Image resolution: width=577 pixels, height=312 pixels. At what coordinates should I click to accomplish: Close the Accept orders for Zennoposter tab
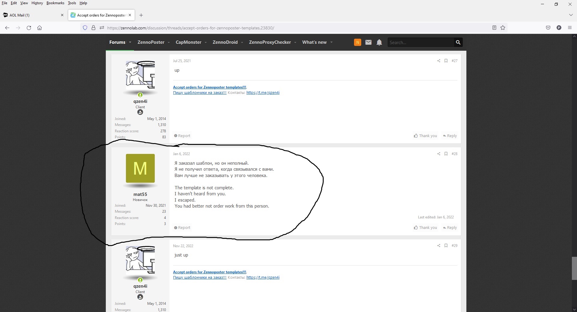[130, 15]
